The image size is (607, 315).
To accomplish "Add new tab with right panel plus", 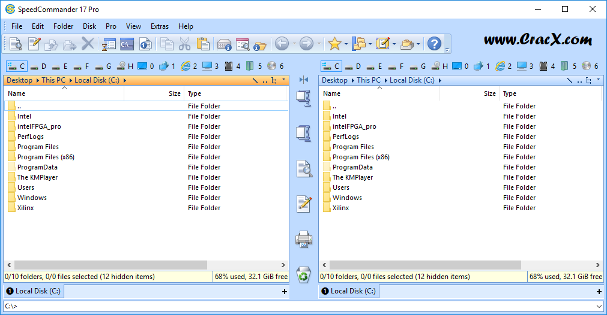I will [x=599, y=292].
